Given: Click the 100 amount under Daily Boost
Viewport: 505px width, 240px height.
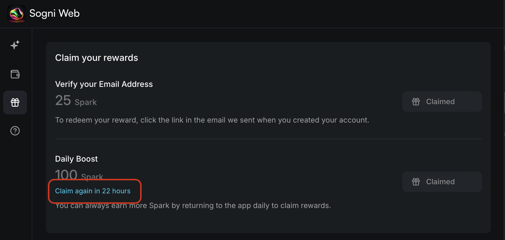Looking at the screenshot, I should [x=66, y=174].
